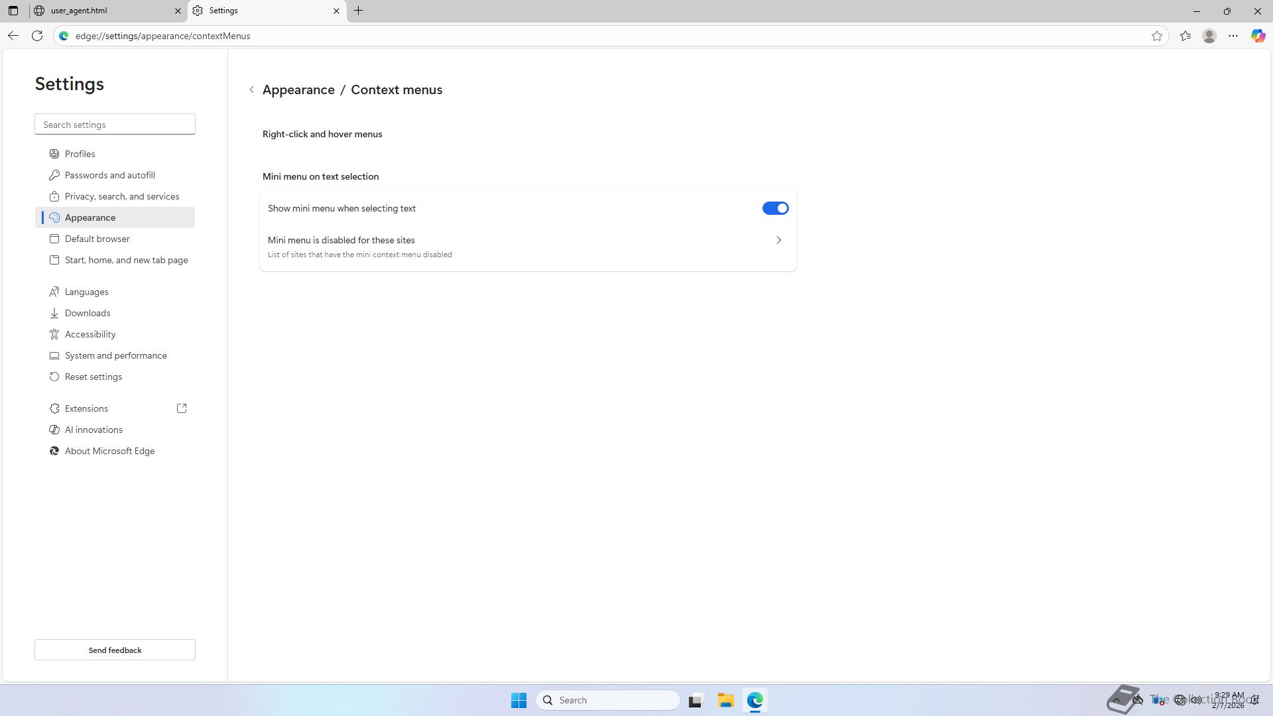Open a new tab with plus button

(358, 11)
